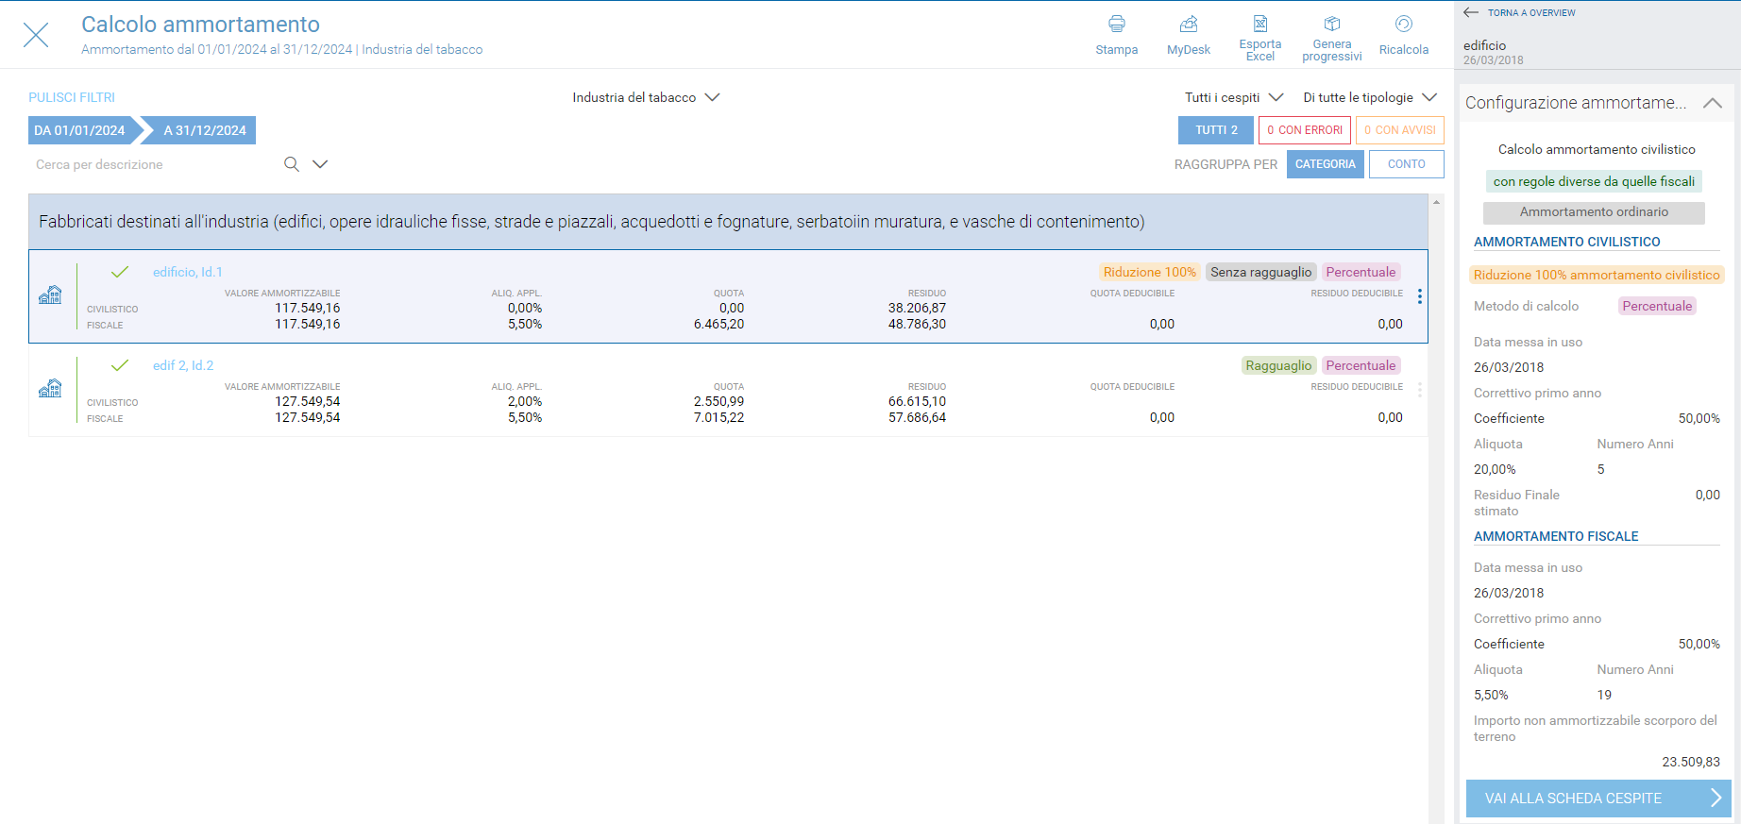Close the Calcolo ammortamento view with X
Screen dimensions: 1741x824
tap(36, 36)
